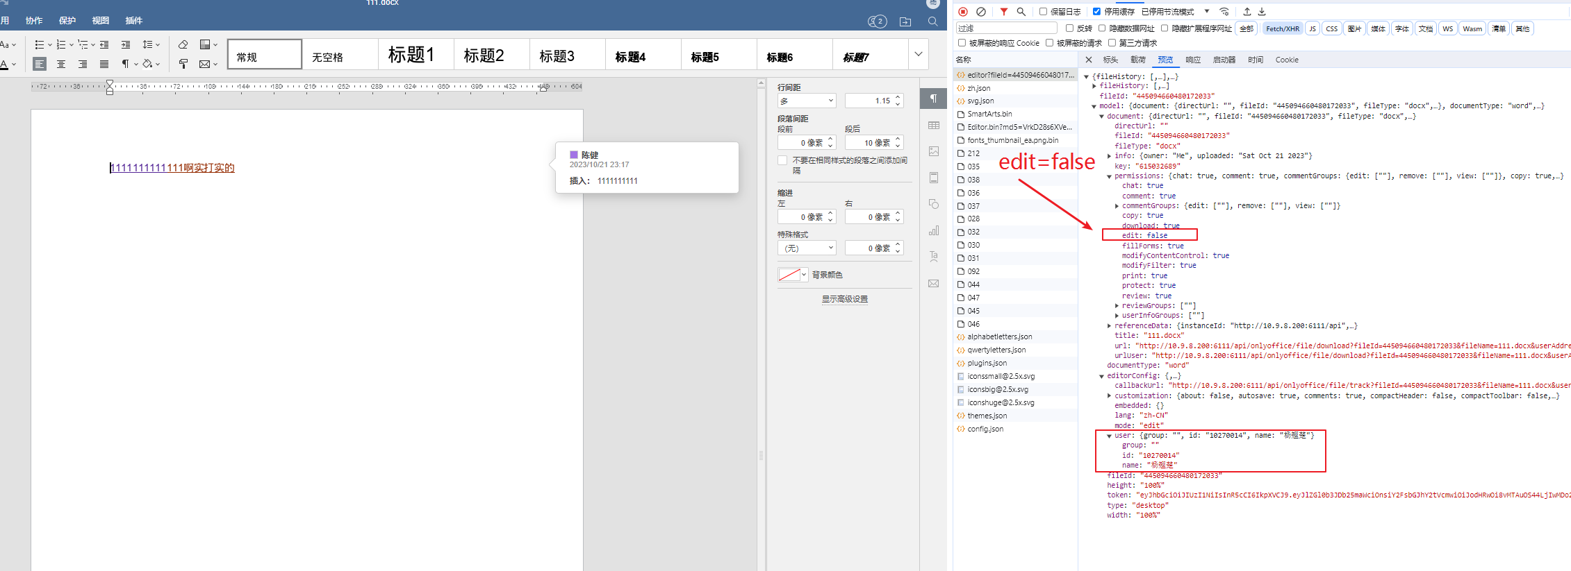Toggle nonprinting characters pilcrow tool
The image size is (1571, 571).
(126, 64)
